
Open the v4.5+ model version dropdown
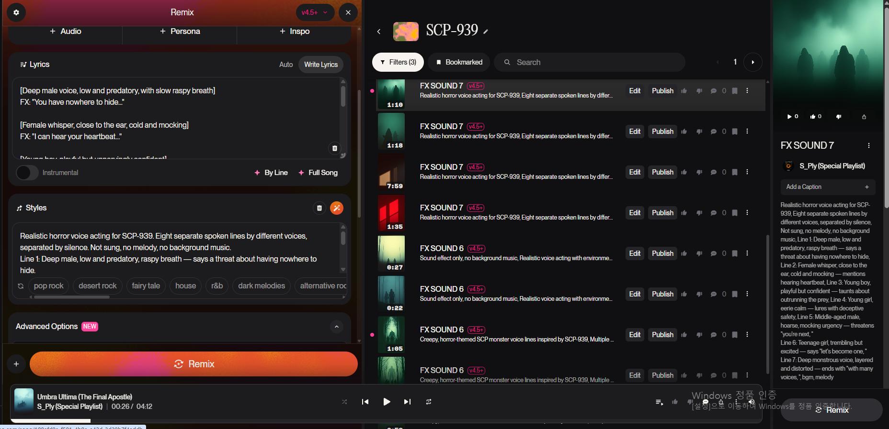click(315, 12)
